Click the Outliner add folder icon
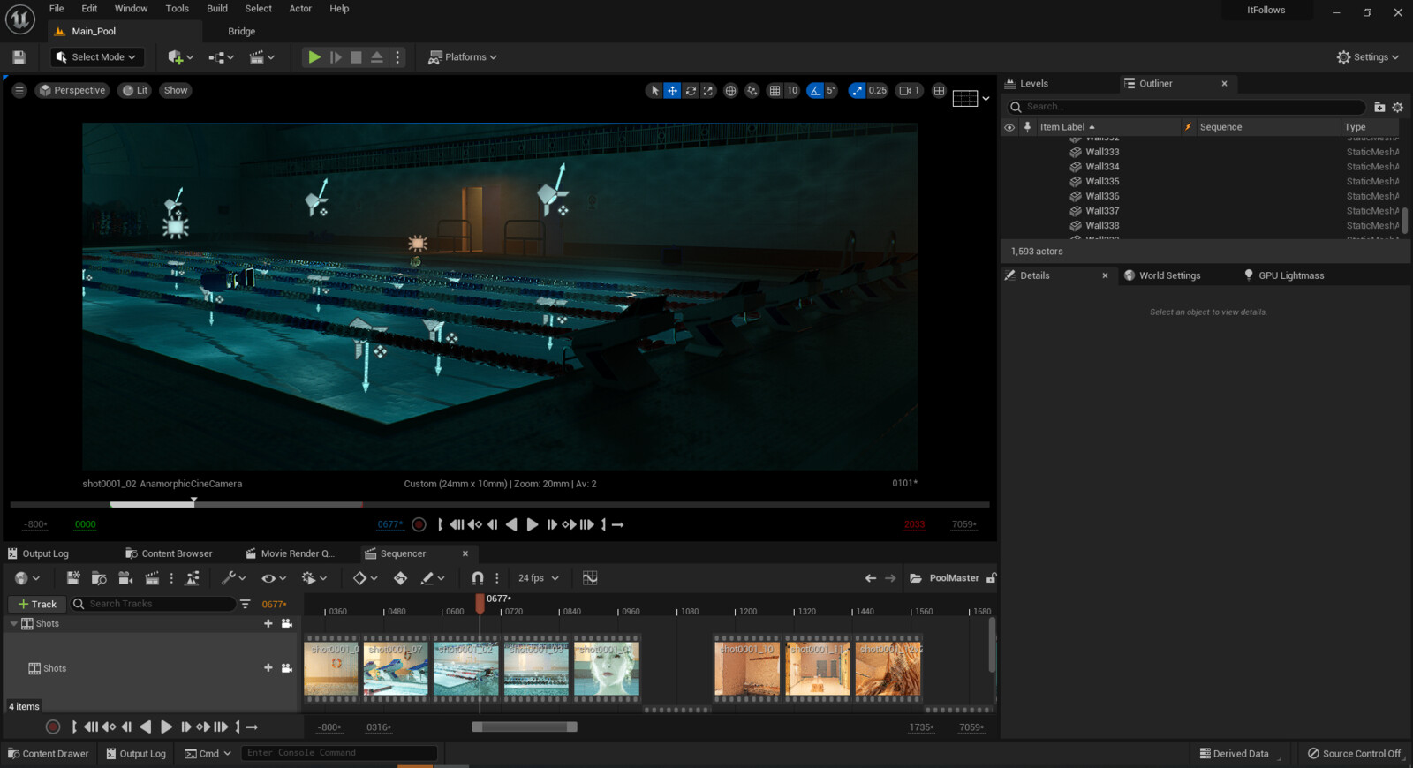The width and height of the screenshot is (1413, 768). [1379, 107]
